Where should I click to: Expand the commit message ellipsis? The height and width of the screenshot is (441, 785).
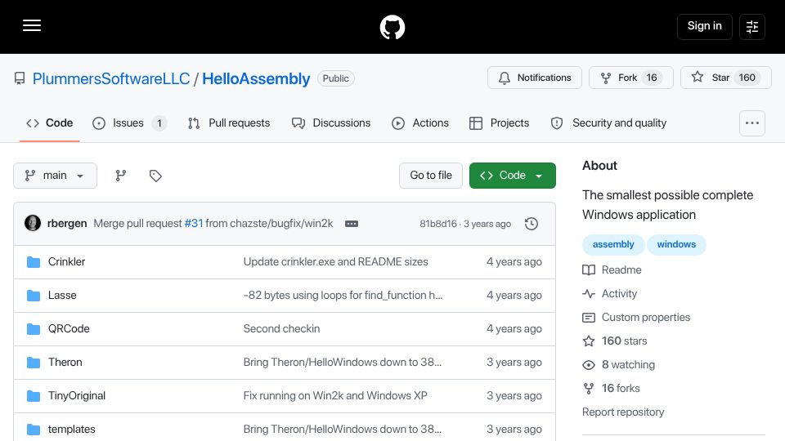pyautogui.click(x=352, y=224)
